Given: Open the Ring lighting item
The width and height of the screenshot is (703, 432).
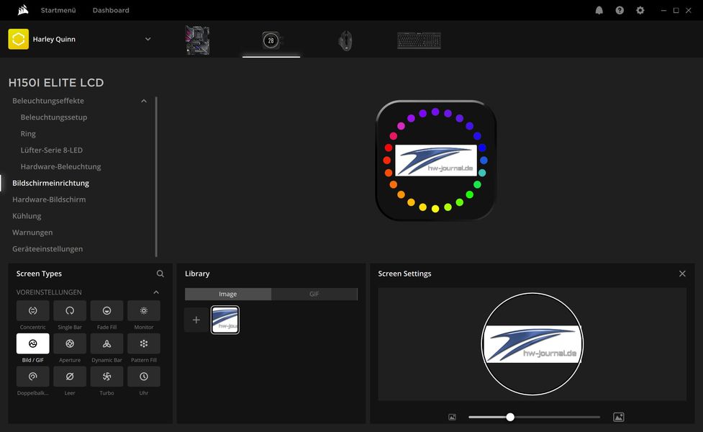Looking at the screenshot, I should click(x=28, y=134).
